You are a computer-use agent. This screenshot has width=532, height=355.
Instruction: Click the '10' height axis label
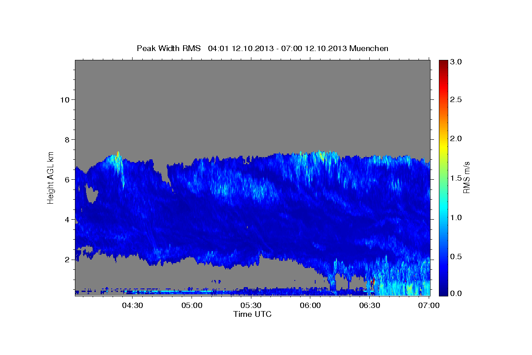coord(64,99)
